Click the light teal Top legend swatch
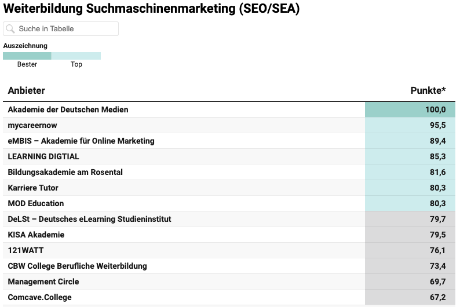Screen dimensions: 460x307 click(x=76, y=56)
